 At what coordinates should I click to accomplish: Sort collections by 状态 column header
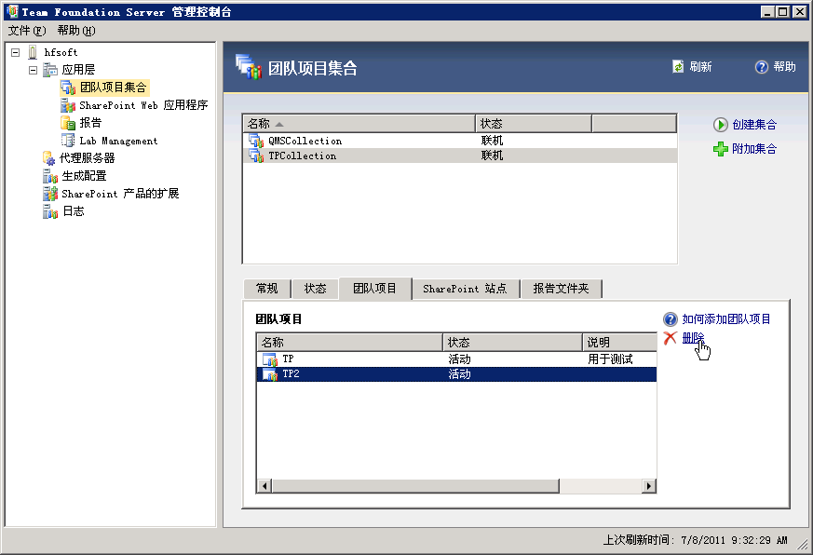pos(534,124)
